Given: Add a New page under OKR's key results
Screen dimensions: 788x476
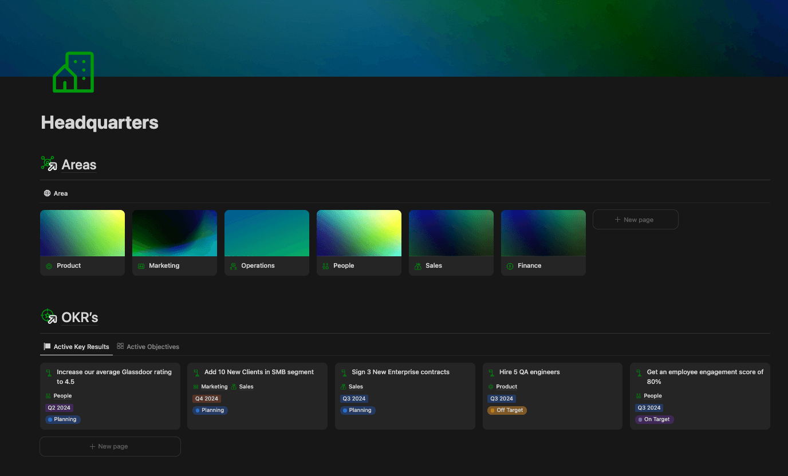Looking at the screenshot, I should [110, 447].
